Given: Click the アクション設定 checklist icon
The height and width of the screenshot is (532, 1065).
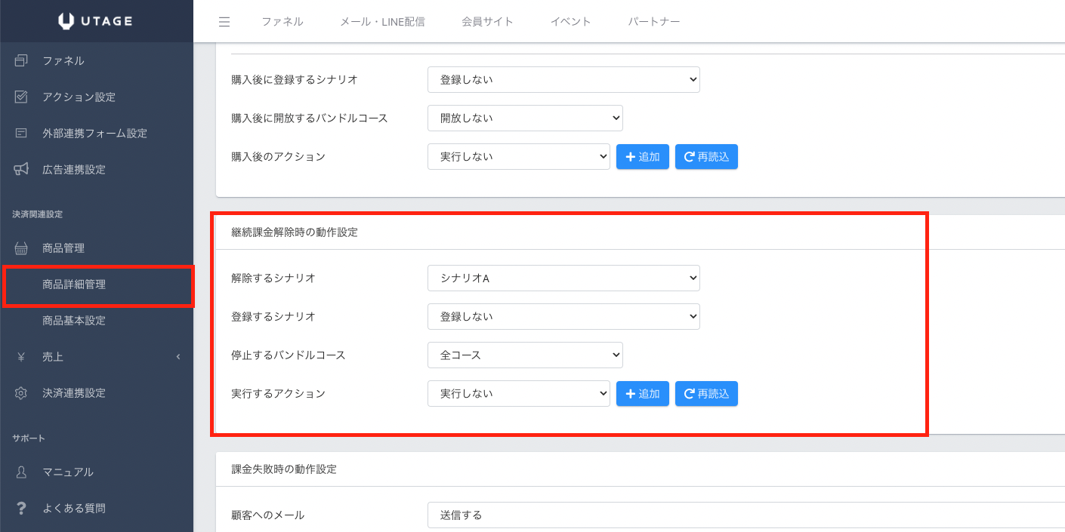Looking at the screenshot, I should (21, 97).
